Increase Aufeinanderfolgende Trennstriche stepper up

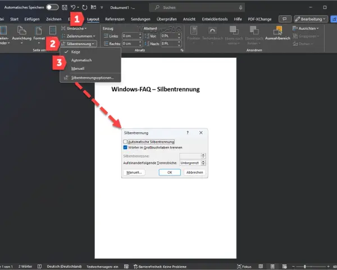pyautogui.click(x=203, y=161)
